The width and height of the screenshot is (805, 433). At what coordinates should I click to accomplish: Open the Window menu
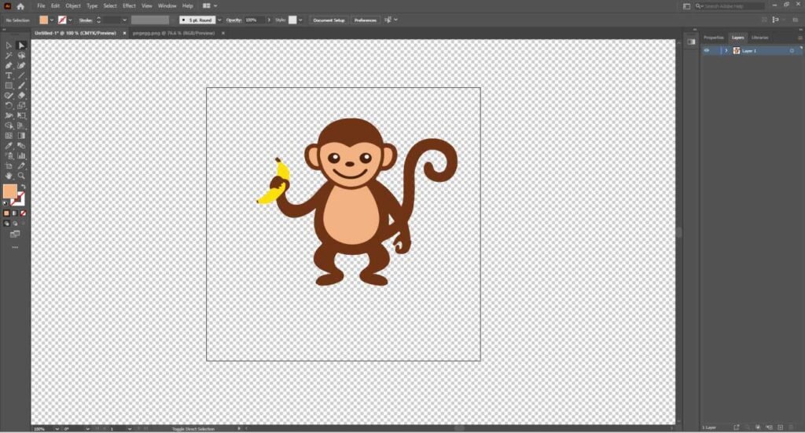coord(167,6)
